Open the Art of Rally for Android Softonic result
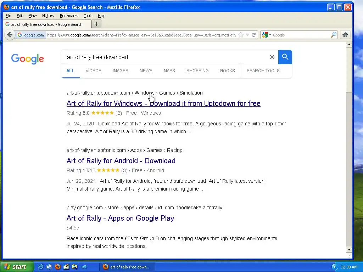363x272 pixels. (x=121, y=161)
